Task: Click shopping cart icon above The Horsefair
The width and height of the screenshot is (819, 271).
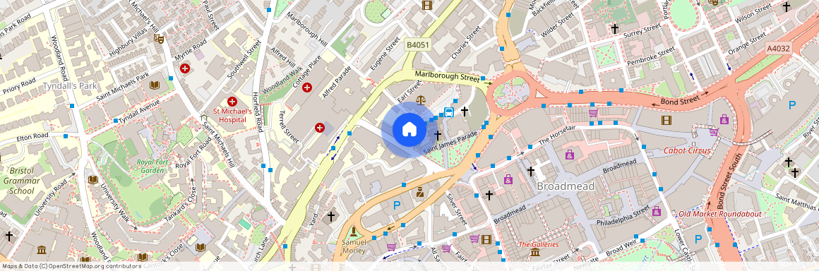Action: (593, 113)
